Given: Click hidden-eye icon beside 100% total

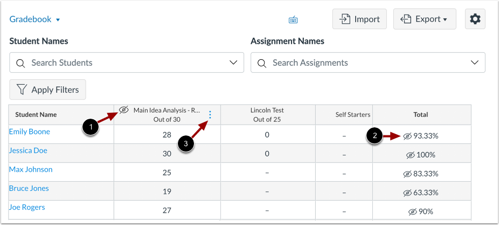Looking at the screenshot, I should click(411, 155).
